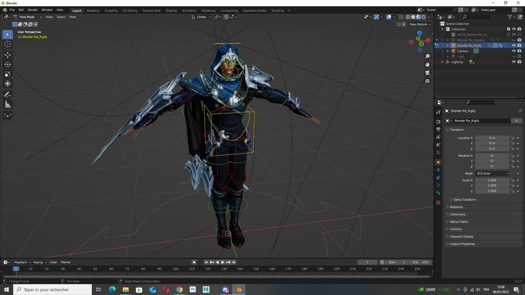Activate the Scale tool
525x295 pixels.
[7, 74]
